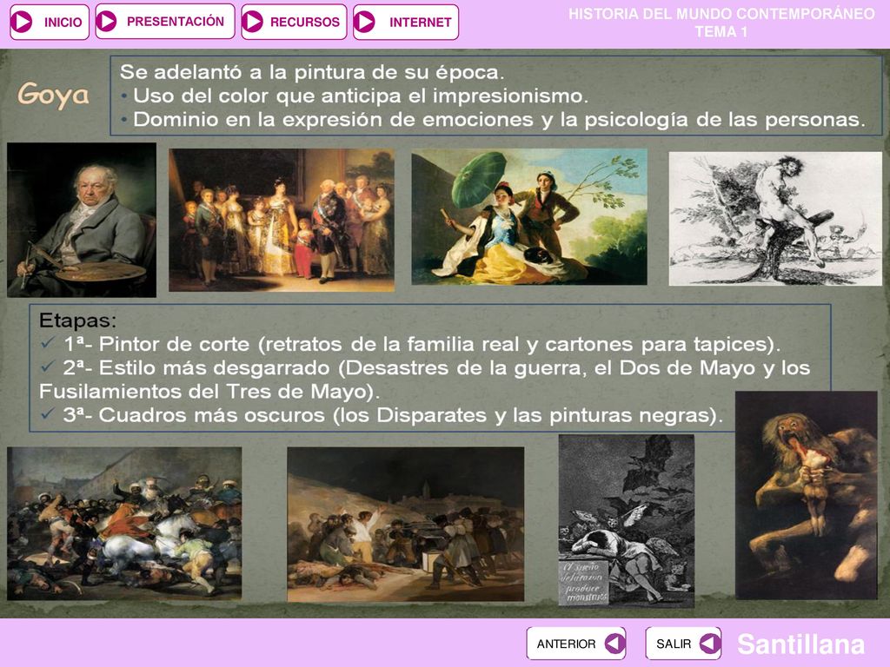This screenshot has width=890, height=667.
Task: Open the PRESENTACIÓN section
Action: point(164,22)
